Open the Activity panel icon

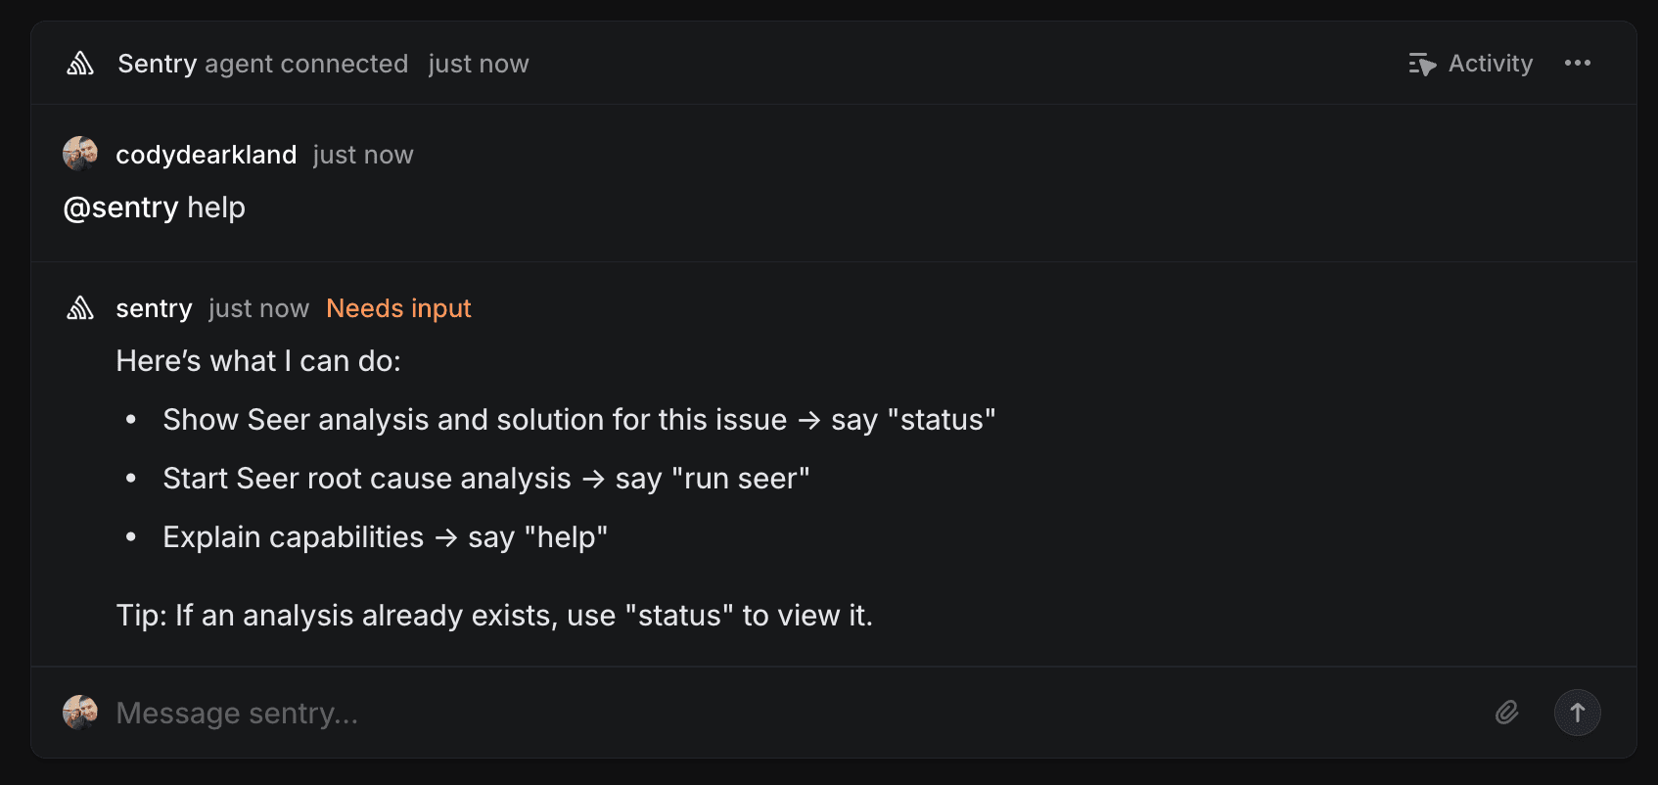tap(1420, 63)
